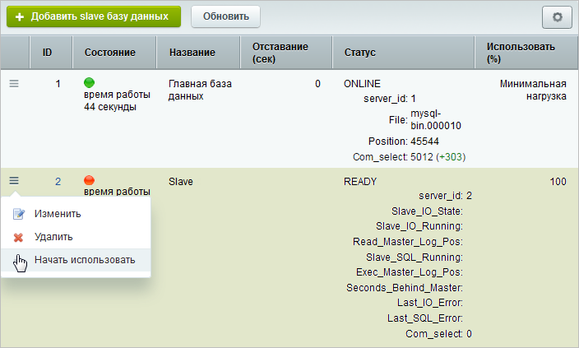Click the green status indicator of main database
579x348 pixels.
(90, 83)
